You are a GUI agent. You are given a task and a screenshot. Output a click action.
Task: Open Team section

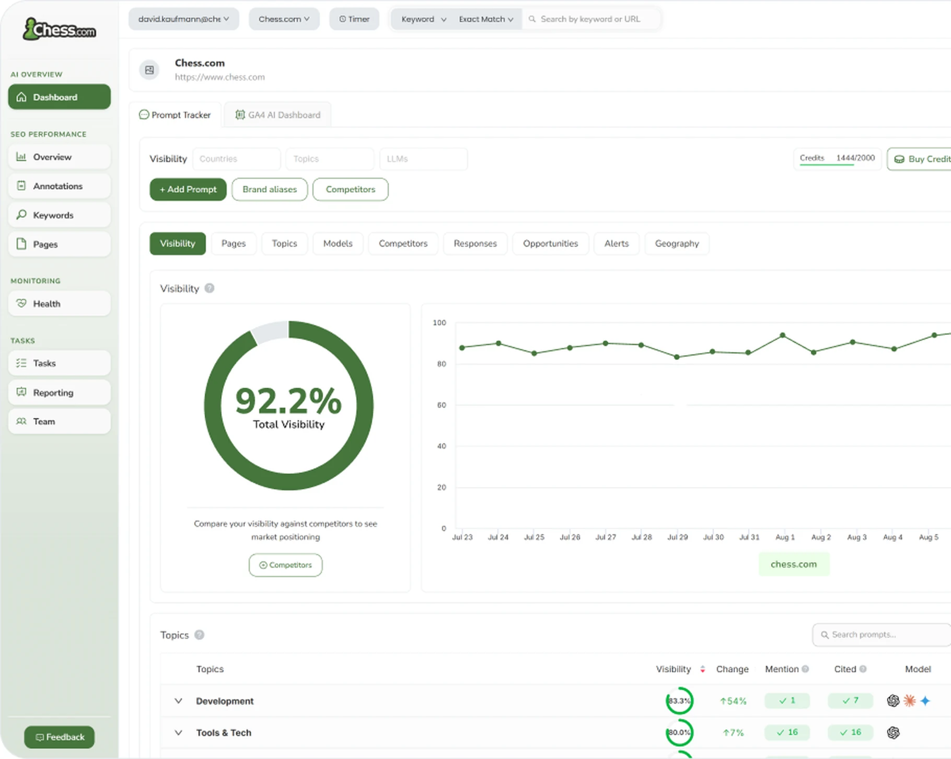(59, 421)
